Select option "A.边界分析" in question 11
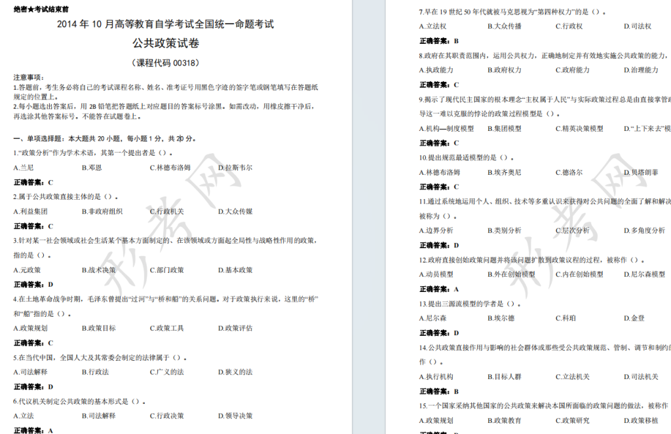The width and height of the screenshot is (671, 434). pyautogui.click(x=436, y=230)
